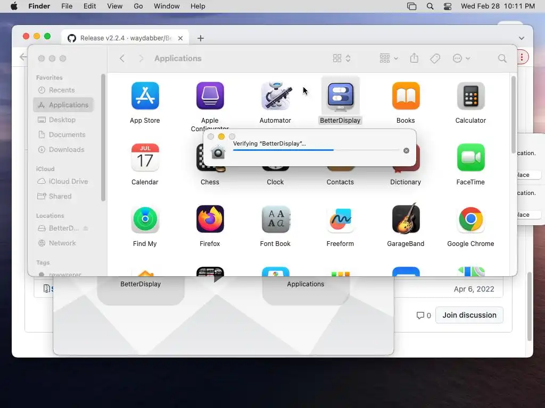Select Documents in Finder sidebar
The height and width of the screenshot is (408, 545).
63,134
